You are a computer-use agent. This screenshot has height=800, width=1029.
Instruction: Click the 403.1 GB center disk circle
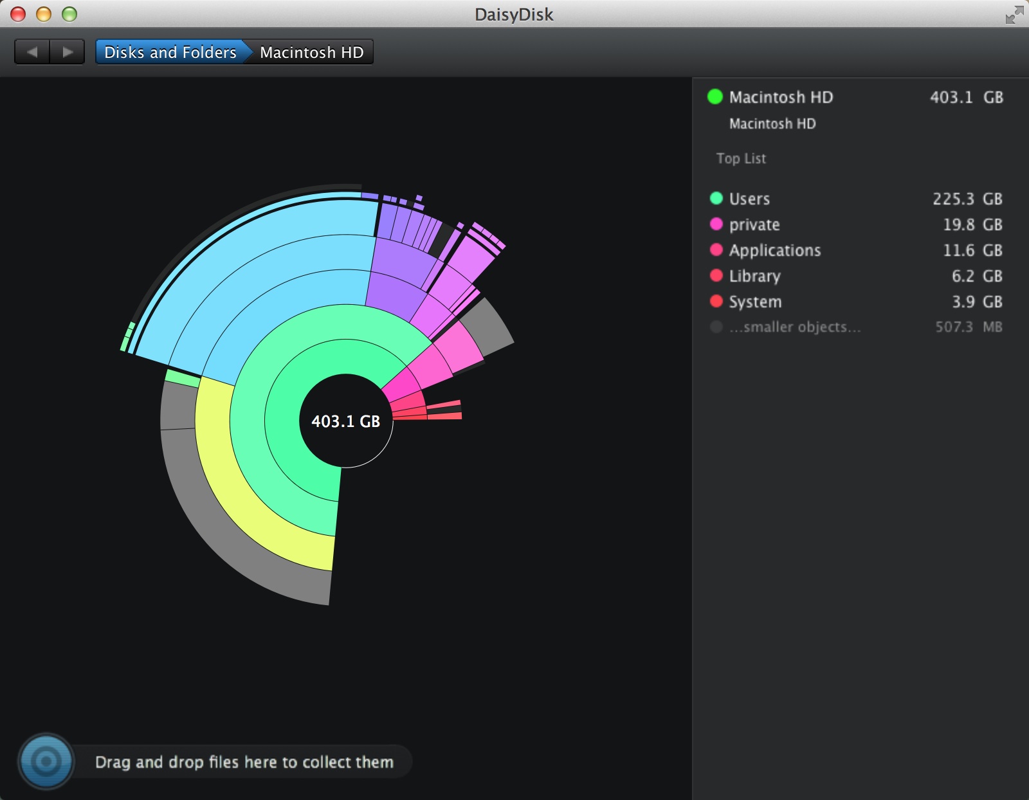tap(346, 421)
